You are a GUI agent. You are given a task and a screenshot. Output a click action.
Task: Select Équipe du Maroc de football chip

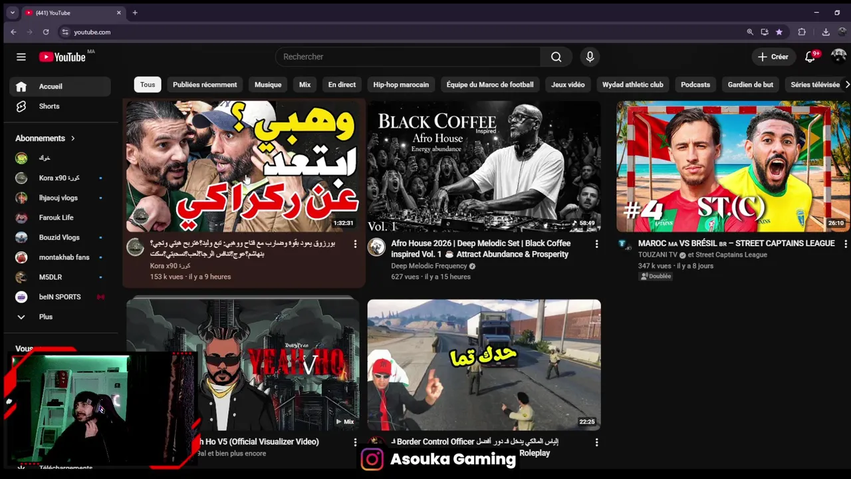tap(490, 84)
